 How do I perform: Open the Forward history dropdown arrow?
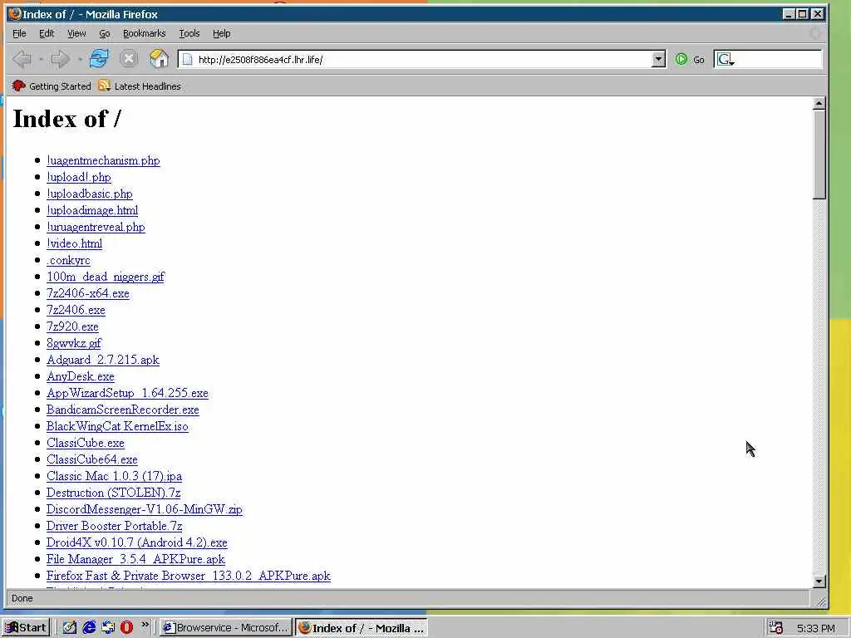click(80, 59)
